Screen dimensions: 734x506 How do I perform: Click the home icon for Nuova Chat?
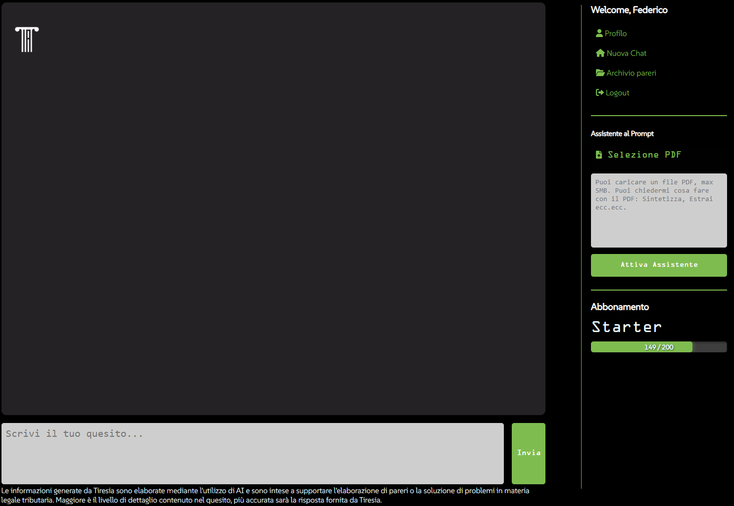click(600, 53)
